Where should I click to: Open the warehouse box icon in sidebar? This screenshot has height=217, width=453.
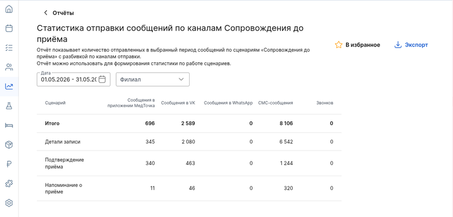9,145
